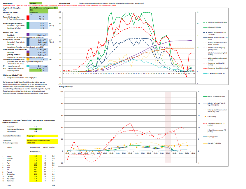Click Temperatur aktuell legend entry in yearly chart

pos(215,68)
